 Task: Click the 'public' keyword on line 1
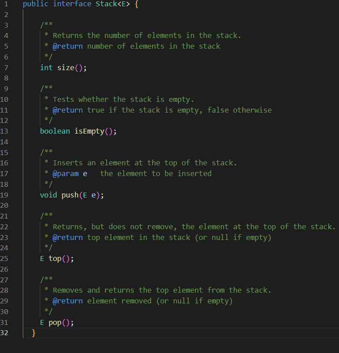[x=36, y=4]
